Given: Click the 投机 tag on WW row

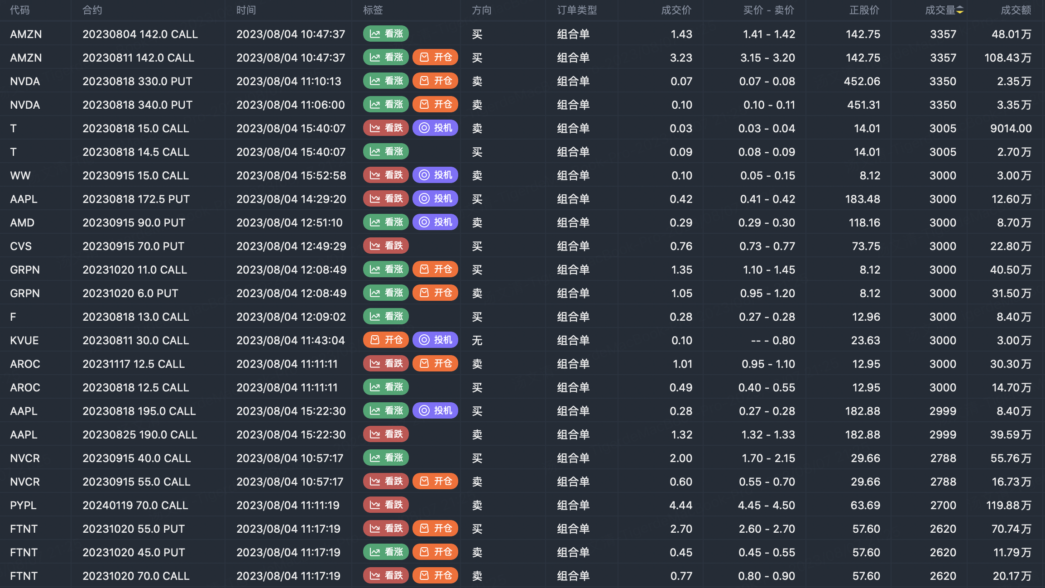Looking at the screenshot, I should click(x=435, y=175).
